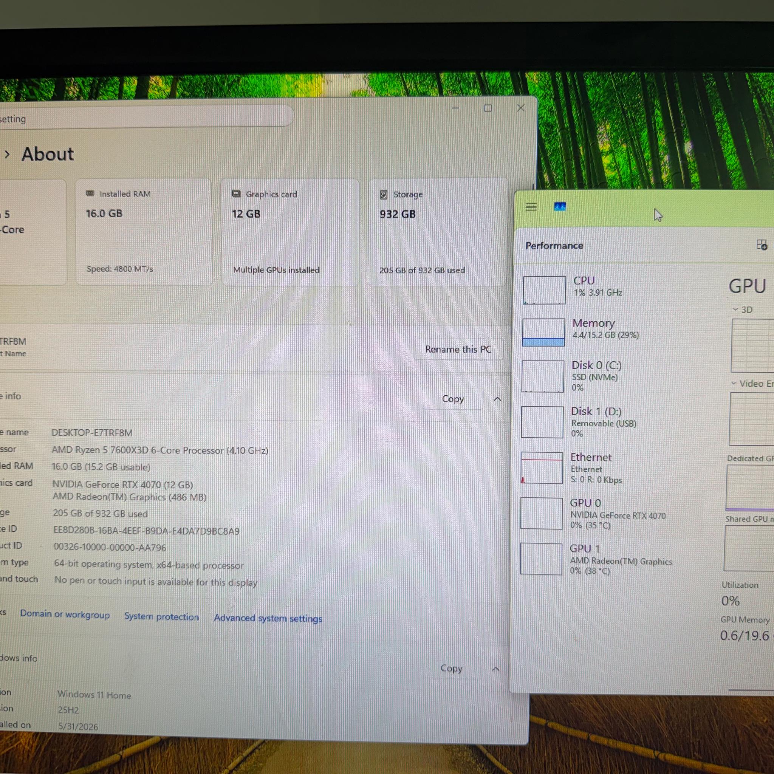Viewport: 774px width, 774px height.
Task: Minimize the Settings window
Action: [x=455, y=108]
